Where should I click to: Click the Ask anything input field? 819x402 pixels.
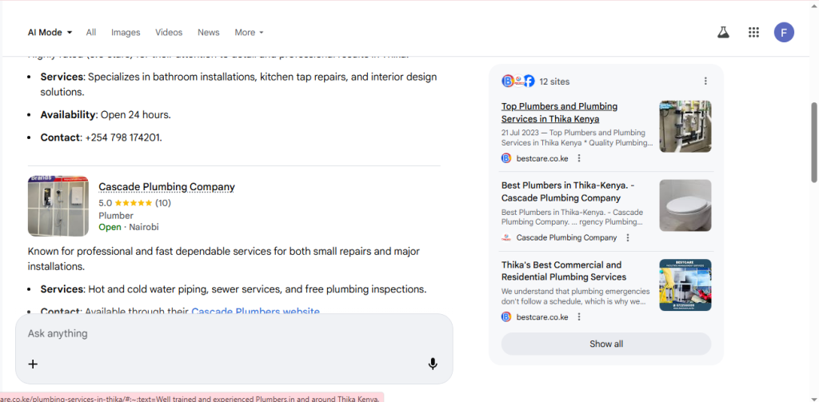tap(234, 333)
